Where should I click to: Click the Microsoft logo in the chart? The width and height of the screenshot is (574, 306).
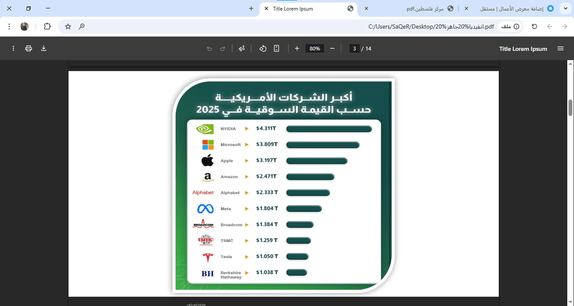[x=208, y=145]
